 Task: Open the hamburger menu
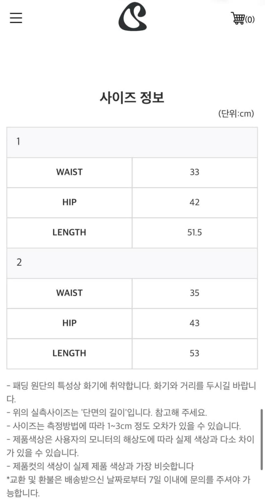pyautogui.click(x=16, y=18)
